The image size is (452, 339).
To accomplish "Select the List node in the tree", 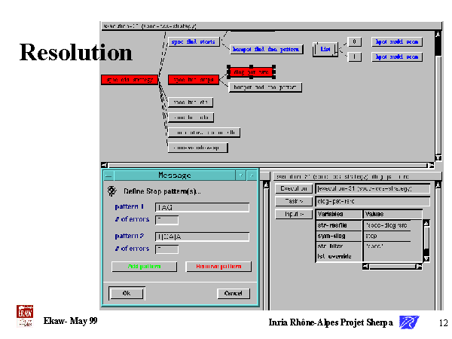I will pyautogui.click(x=325, y=49).
